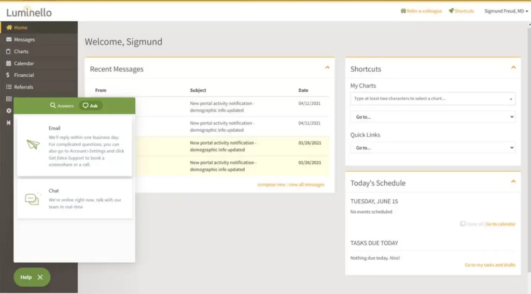Open the Refer-a-colleague link
The height and width of the screenshot is (294, 531).
point(424,11)
